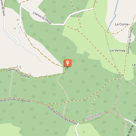Image resolution: width=136 pixels, height=136 pixels.
Task: Click the Piste de la Forêt des Blaches label at left edge
Action: coord(15,100)
